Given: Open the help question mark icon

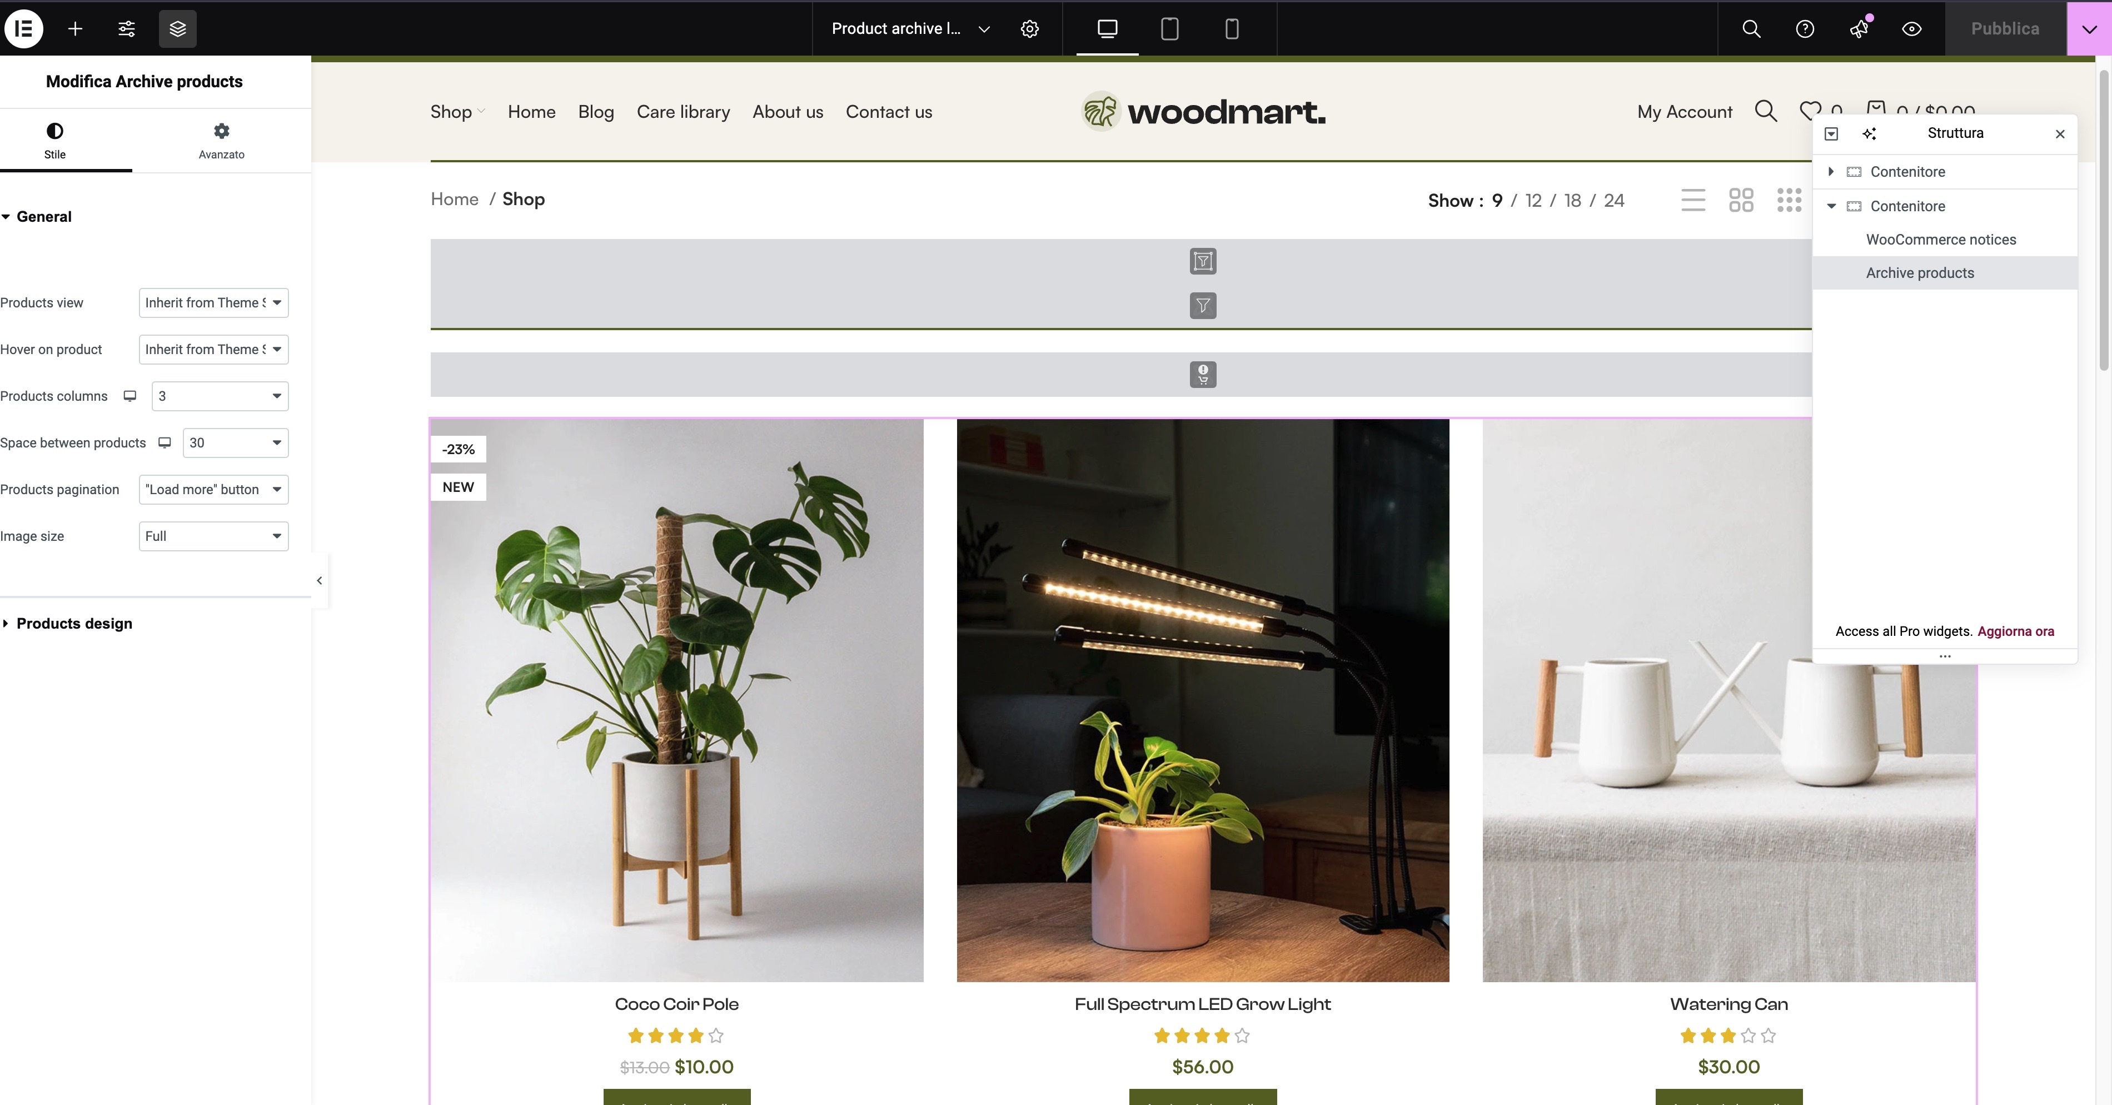Looking at the screenshot, I should (1805, 29).
